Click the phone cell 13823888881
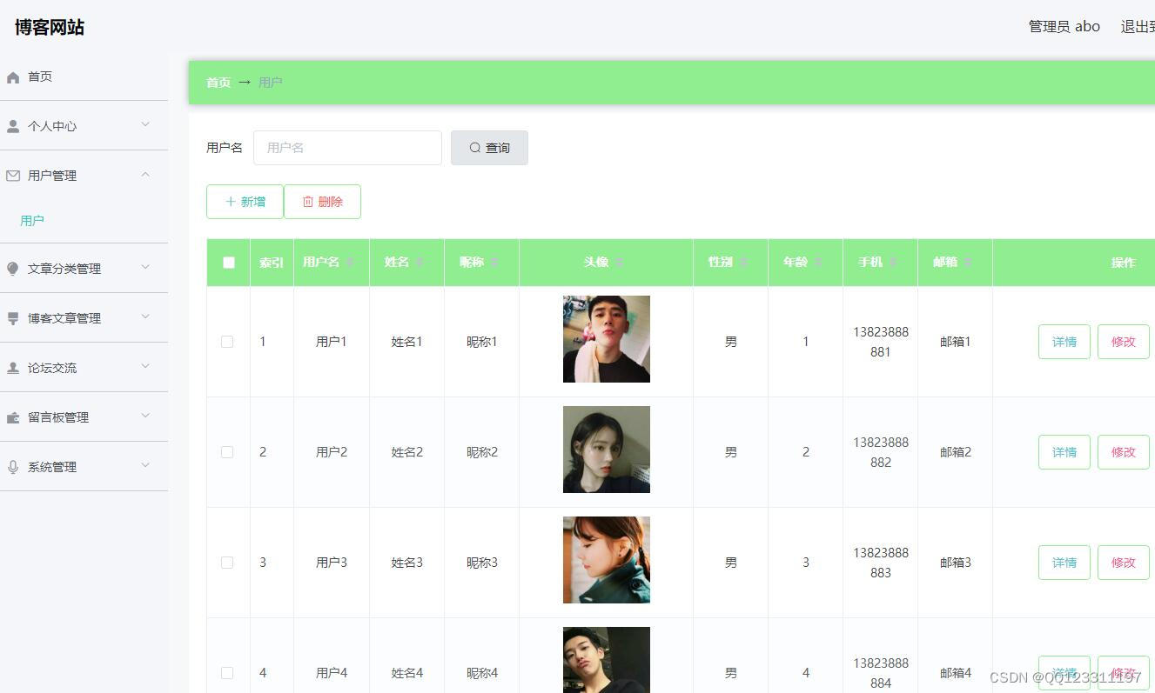This screenshot has height=693, width=1155. 881,342
